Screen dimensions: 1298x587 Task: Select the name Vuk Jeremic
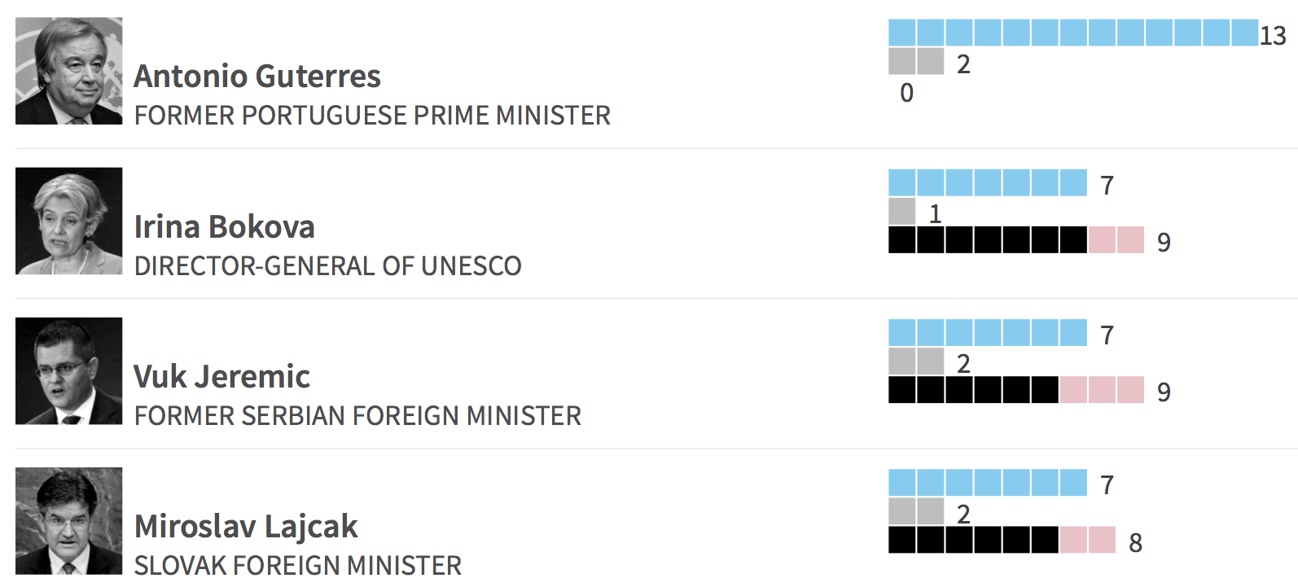coord(221,377)
